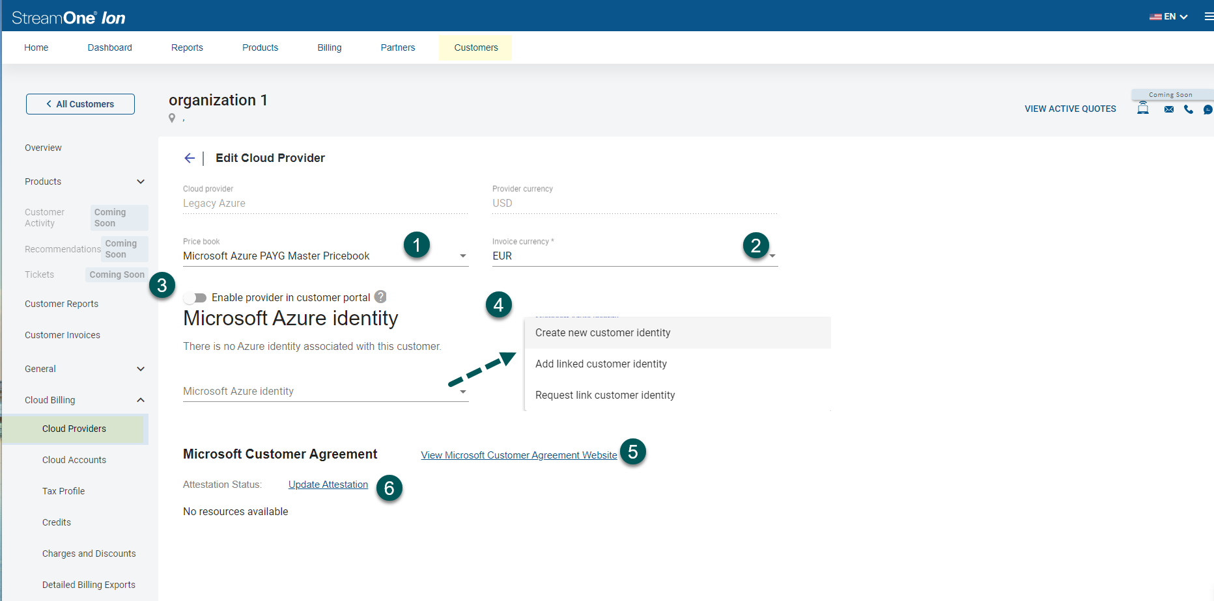The height and width of the screenshot is (601, 1214).
Task: Click the location pin icon under organization 1
Action: click(172, 118)
